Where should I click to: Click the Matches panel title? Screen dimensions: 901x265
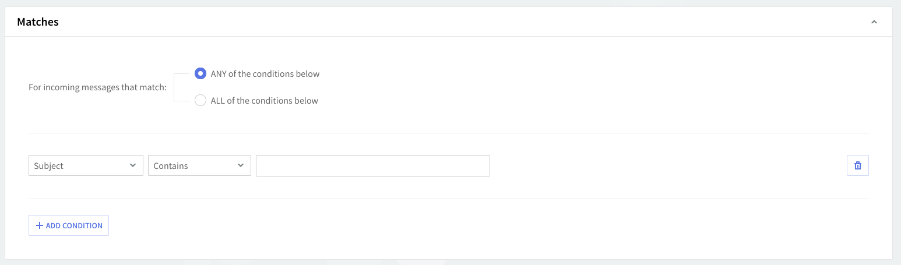pyautogui.click(x=38, y=22)
